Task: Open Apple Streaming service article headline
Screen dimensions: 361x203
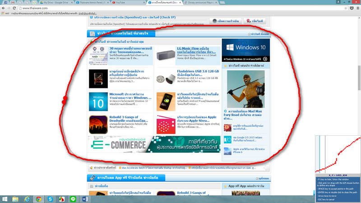Action: point(197,119)
